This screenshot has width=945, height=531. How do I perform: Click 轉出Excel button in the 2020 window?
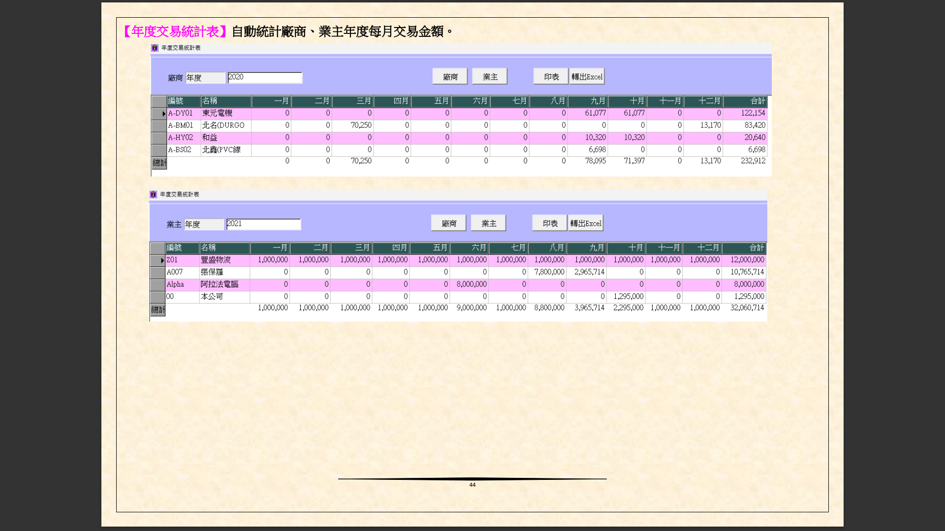[587, 77]
